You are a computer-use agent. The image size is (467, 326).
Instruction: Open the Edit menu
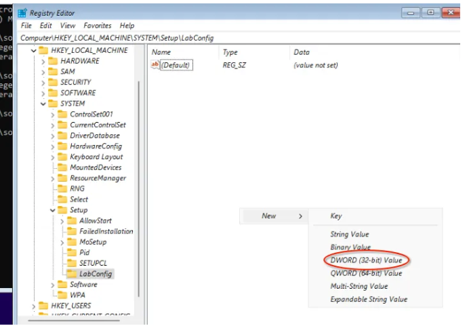click(46, 26)
